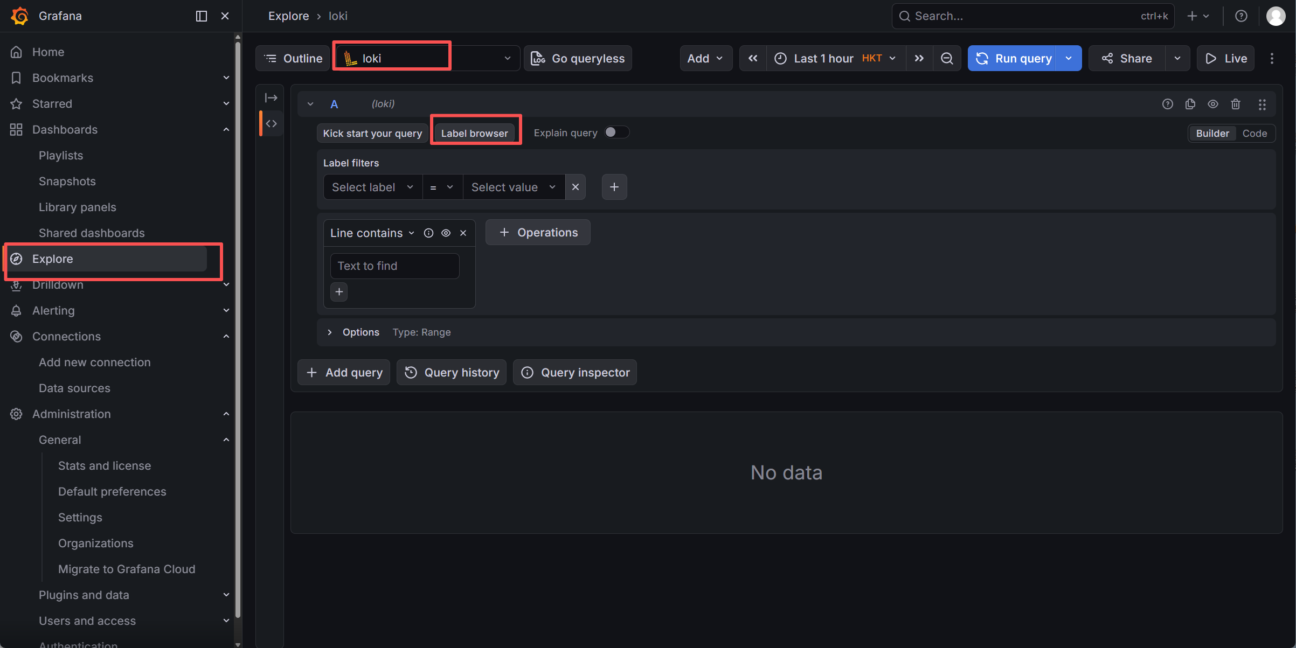Open the Line contains operation dropdown

tap(372, 233)
